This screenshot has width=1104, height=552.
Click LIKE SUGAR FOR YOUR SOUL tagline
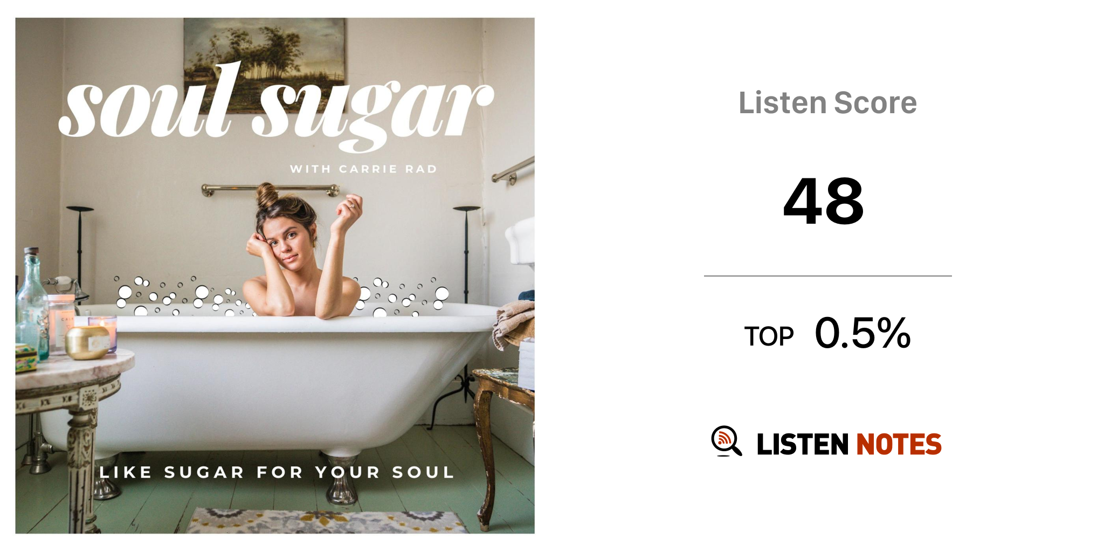(277, 472)
